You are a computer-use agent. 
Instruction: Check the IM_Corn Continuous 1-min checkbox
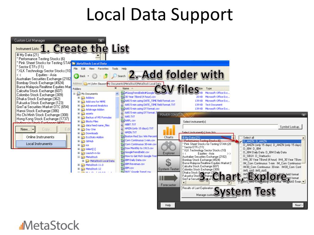(241, 163)
